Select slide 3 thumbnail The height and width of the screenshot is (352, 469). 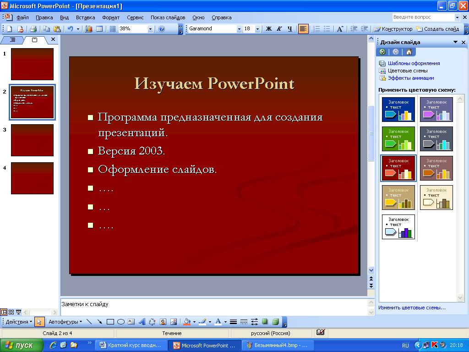[33, 140]
